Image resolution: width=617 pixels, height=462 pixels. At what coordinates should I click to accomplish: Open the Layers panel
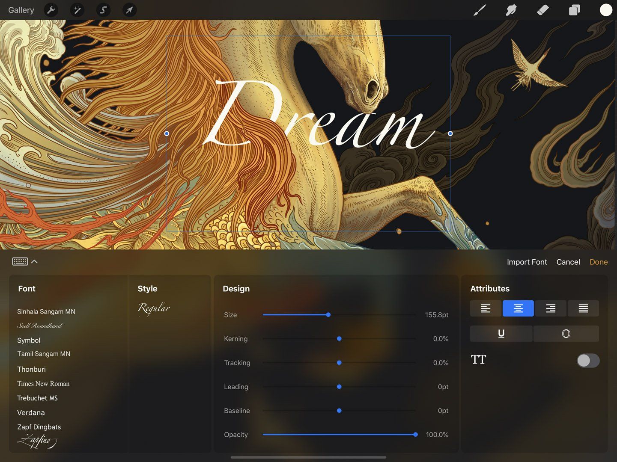point(574,10)
